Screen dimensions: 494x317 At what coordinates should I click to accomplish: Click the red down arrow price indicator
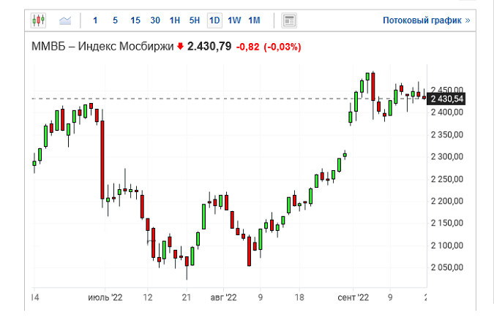click(180, 47)
